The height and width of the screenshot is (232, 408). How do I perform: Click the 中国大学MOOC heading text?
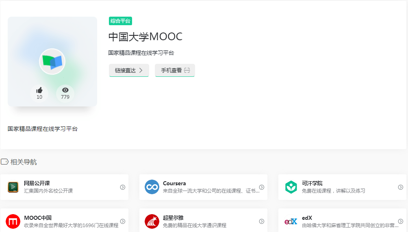[145, 37]
